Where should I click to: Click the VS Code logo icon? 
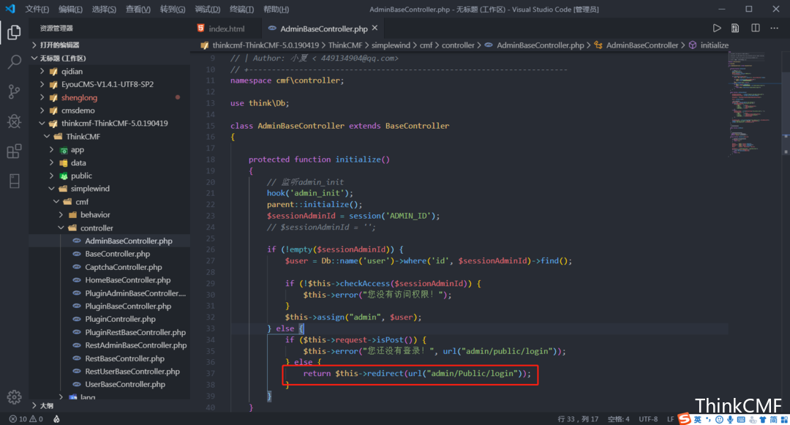click(10, 9)
